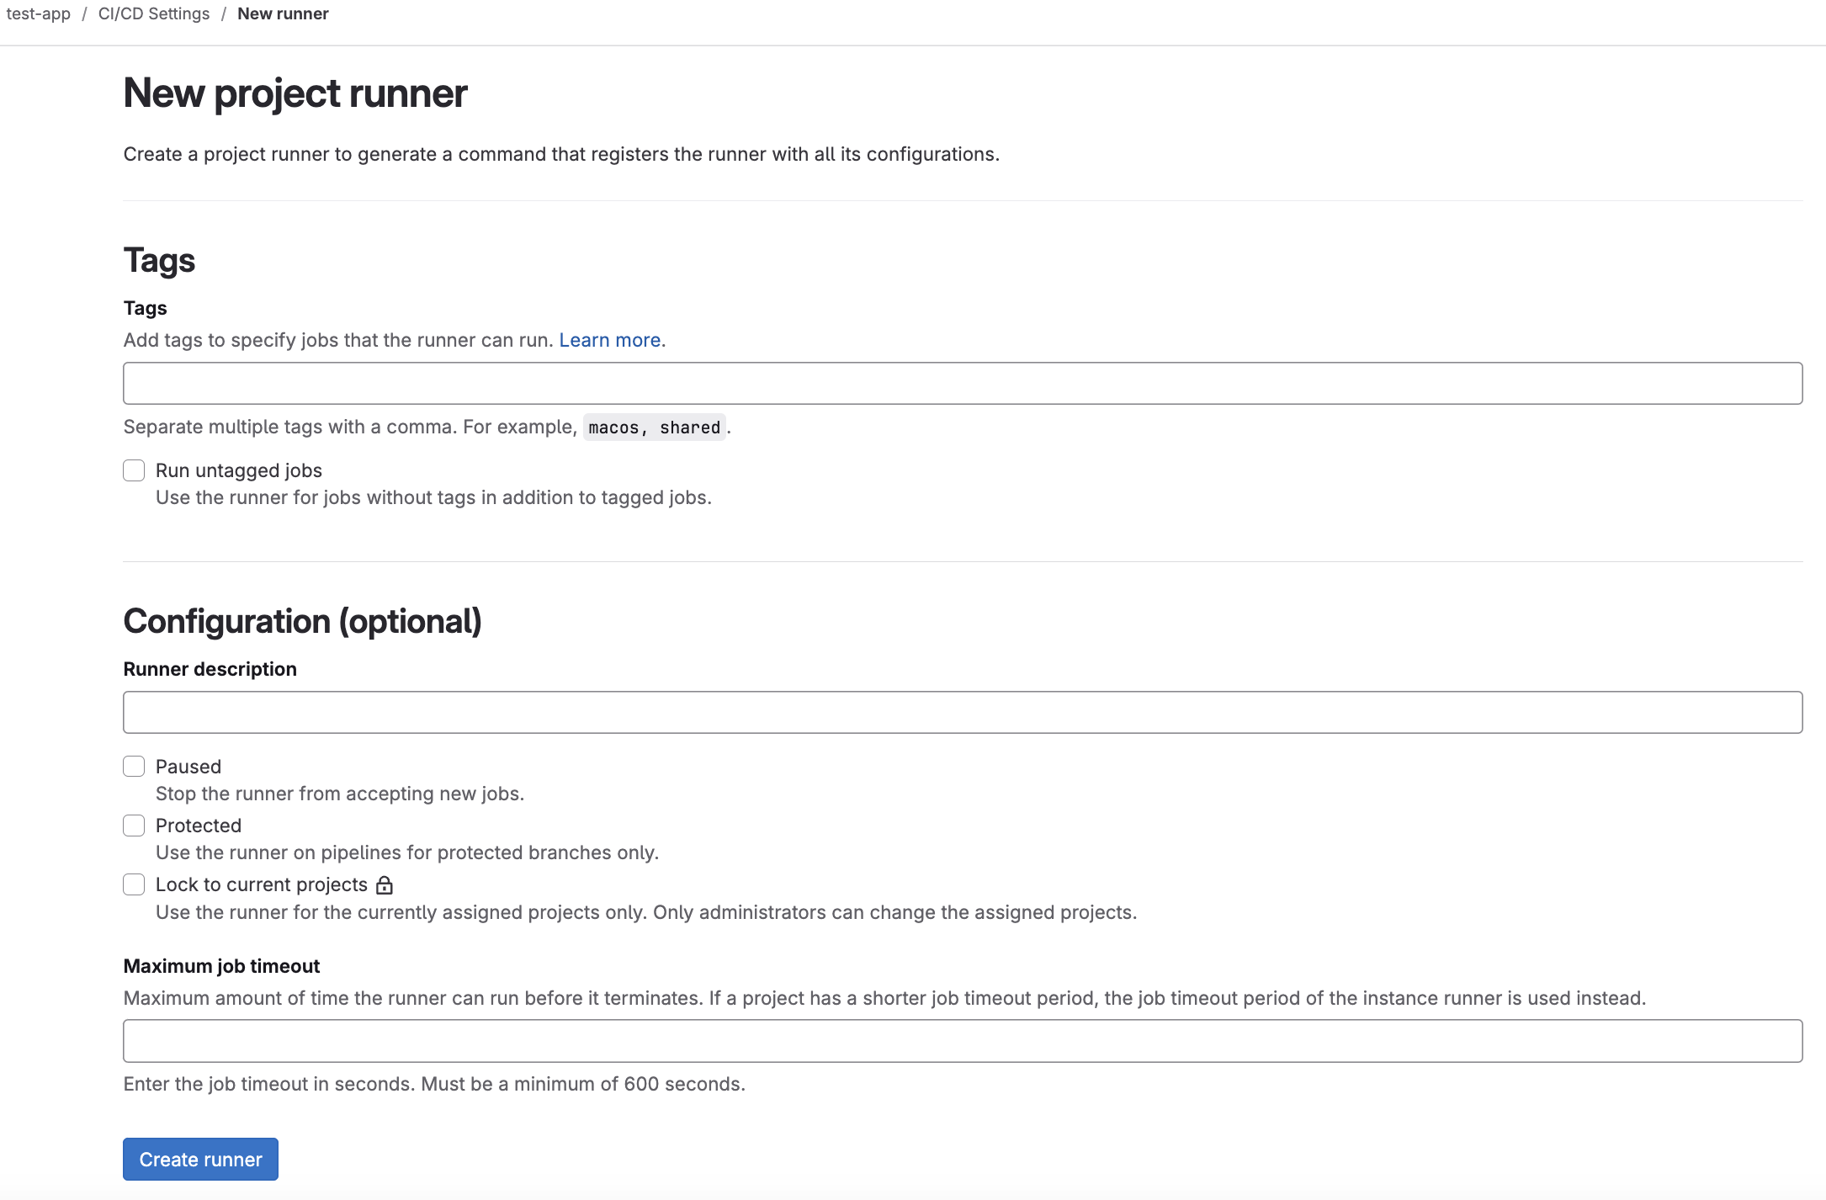The height and width of the screenshot is (1200, 1826).
Task: Open the test-app breadcrumb
Action: 39,13
